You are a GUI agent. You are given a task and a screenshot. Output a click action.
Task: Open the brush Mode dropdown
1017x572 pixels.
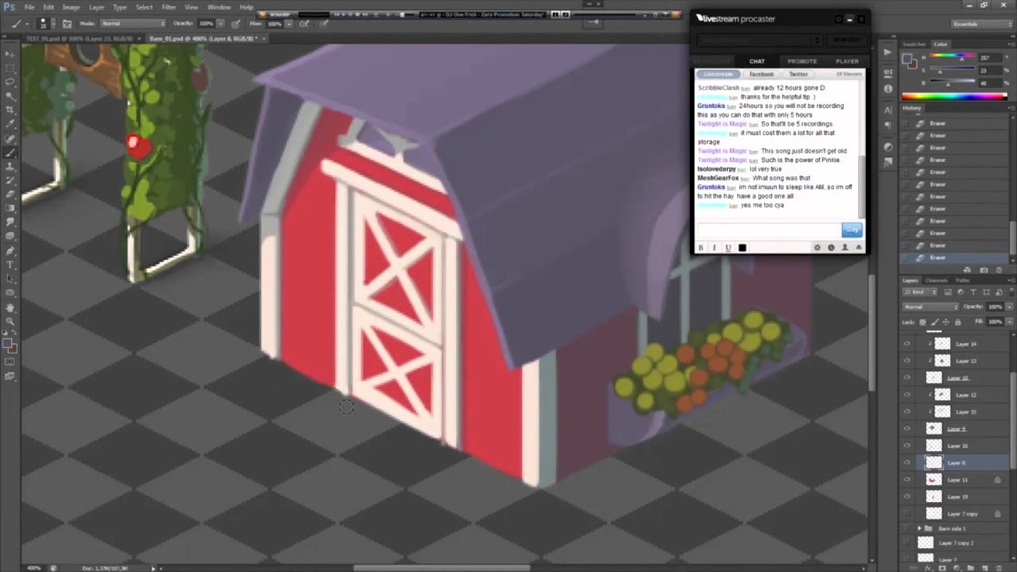[132, 24]
